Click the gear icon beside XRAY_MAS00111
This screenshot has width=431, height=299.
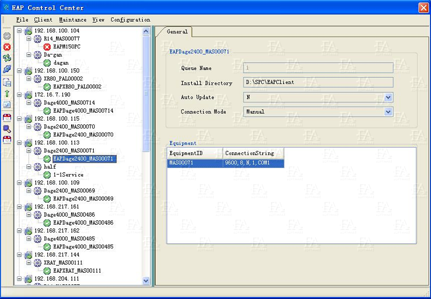38,262
